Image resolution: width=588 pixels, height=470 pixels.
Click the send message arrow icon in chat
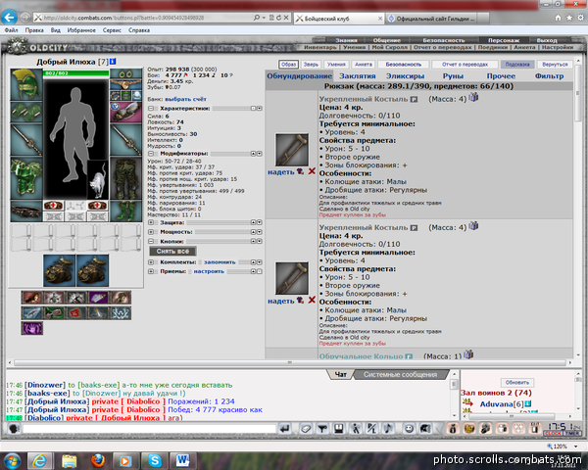(285, 429)
